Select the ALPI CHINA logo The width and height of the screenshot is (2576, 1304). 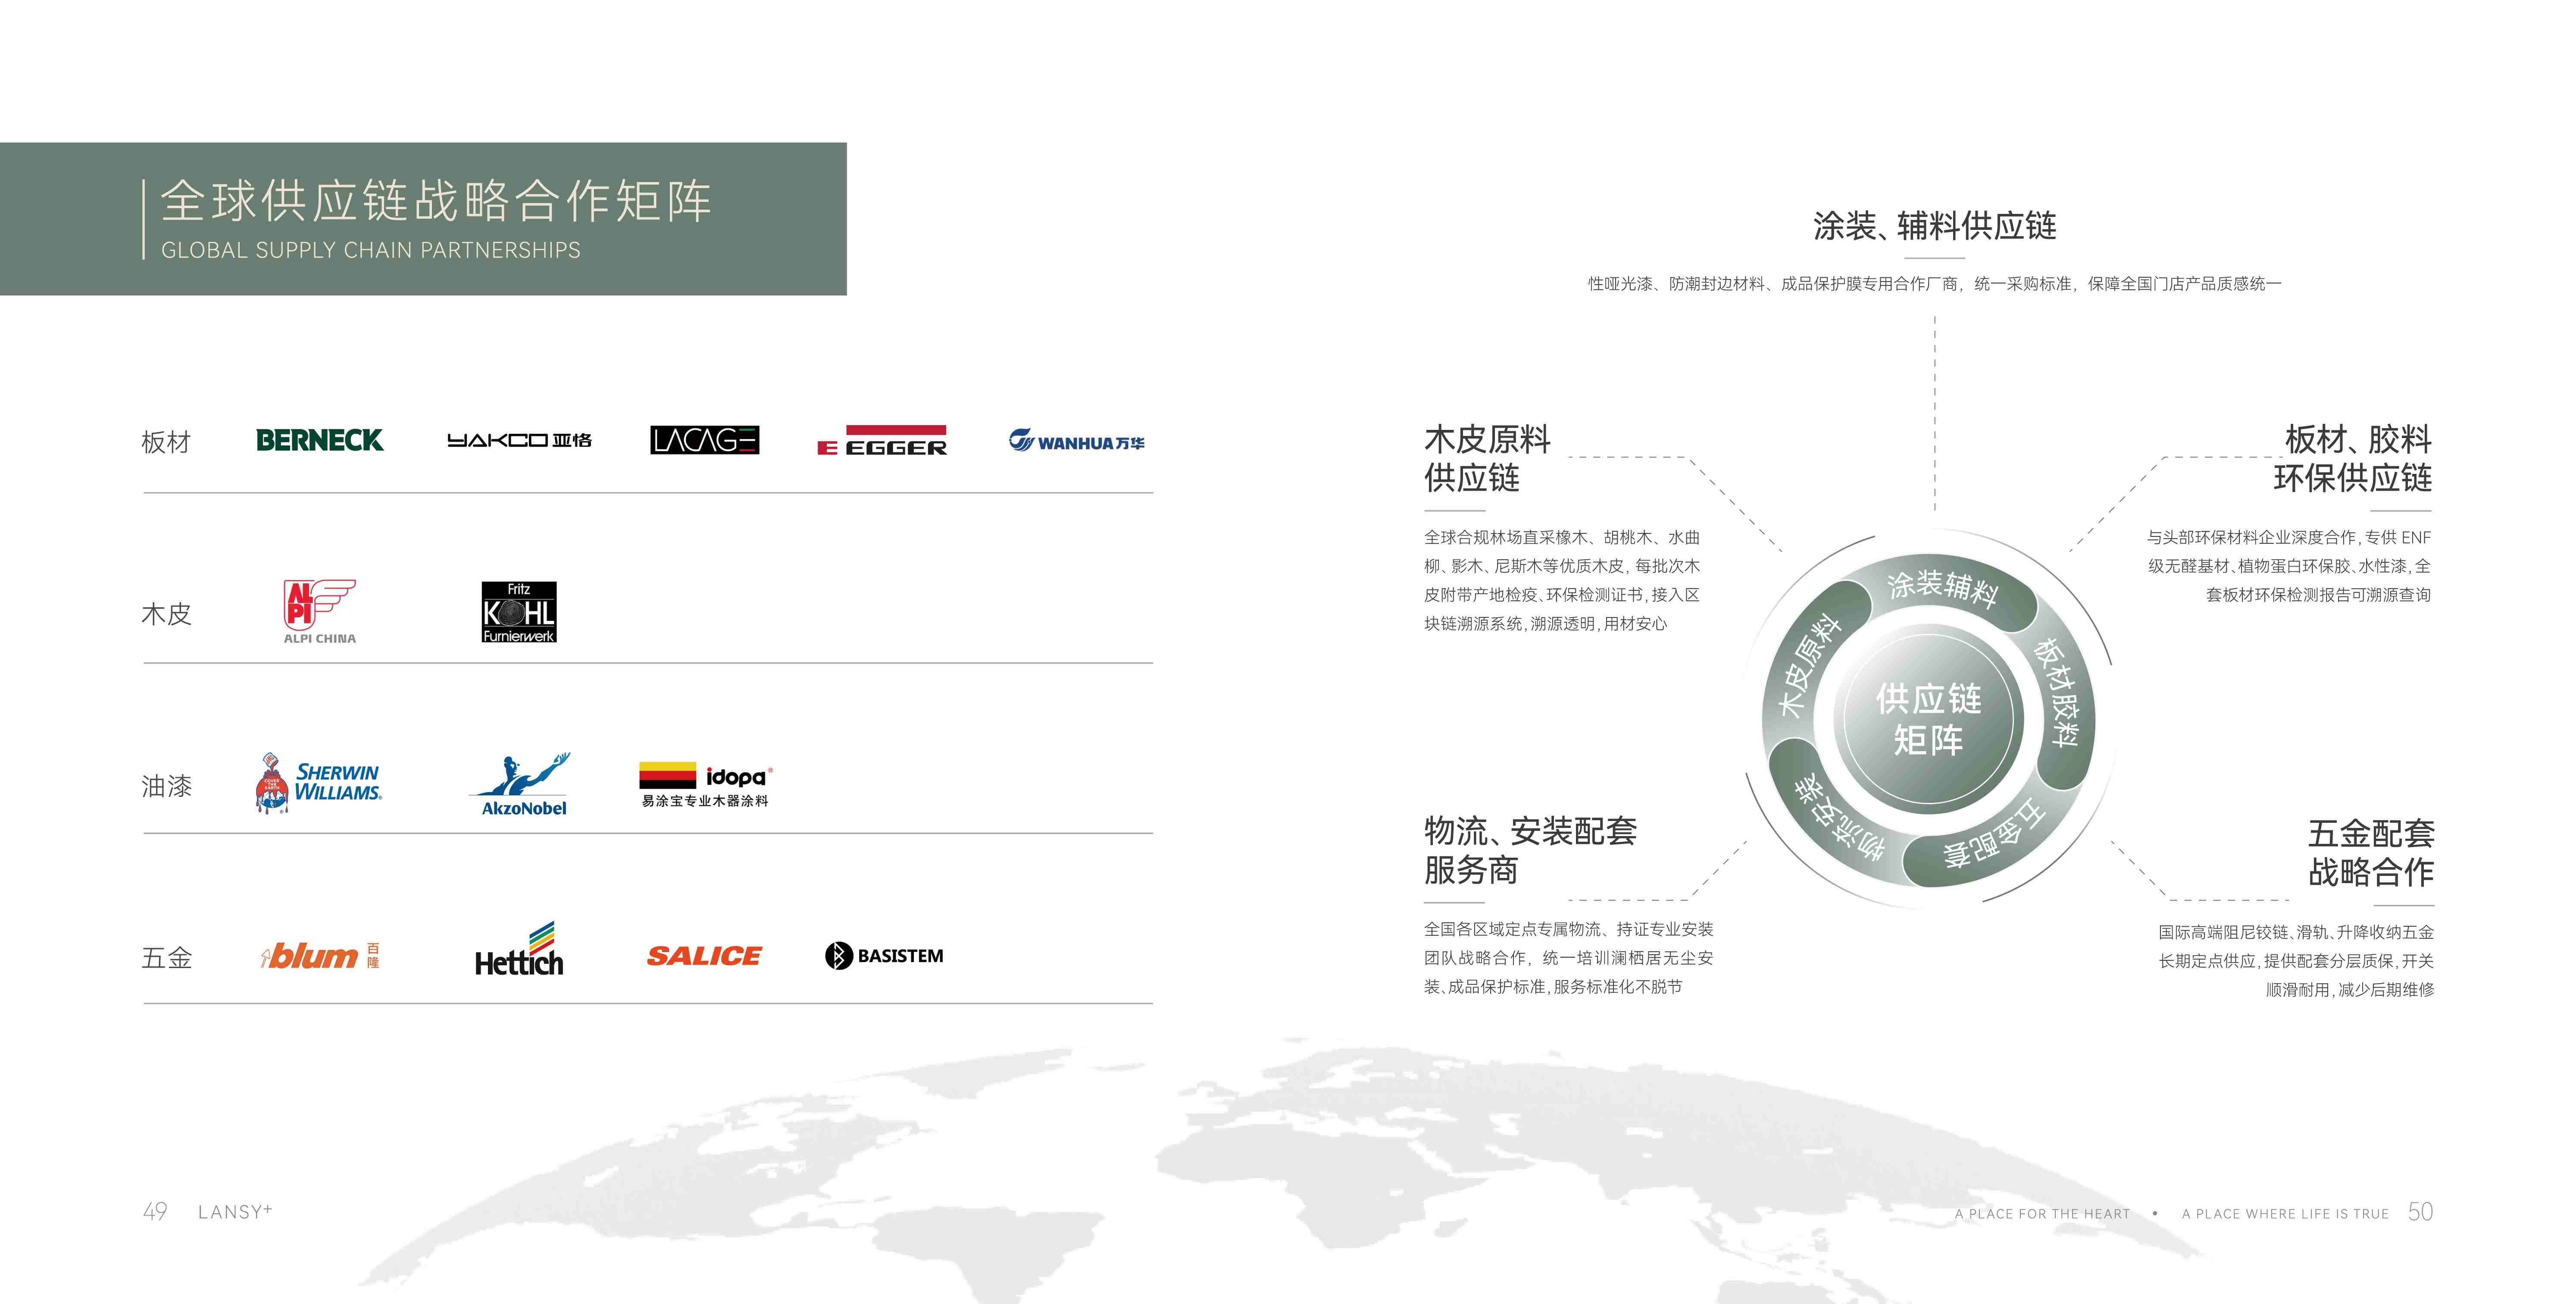click(320, 612)
